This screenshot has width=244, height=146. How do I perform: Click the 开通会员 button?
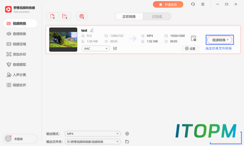168,5
